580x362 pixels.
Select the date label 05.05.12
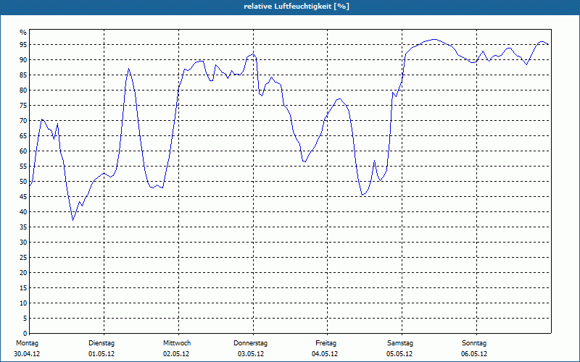click(x=399, y=354)
